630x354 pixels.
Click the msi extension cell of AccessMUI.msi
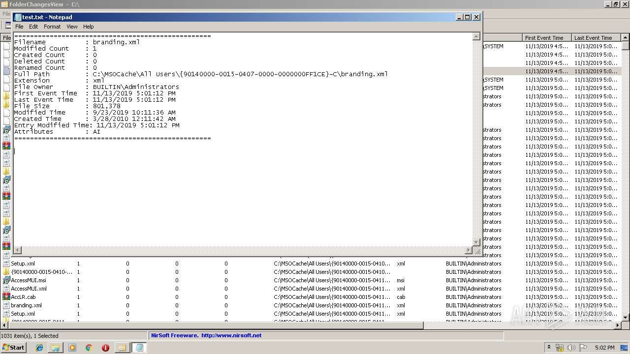pyautogui.click(x=401, y=280)
